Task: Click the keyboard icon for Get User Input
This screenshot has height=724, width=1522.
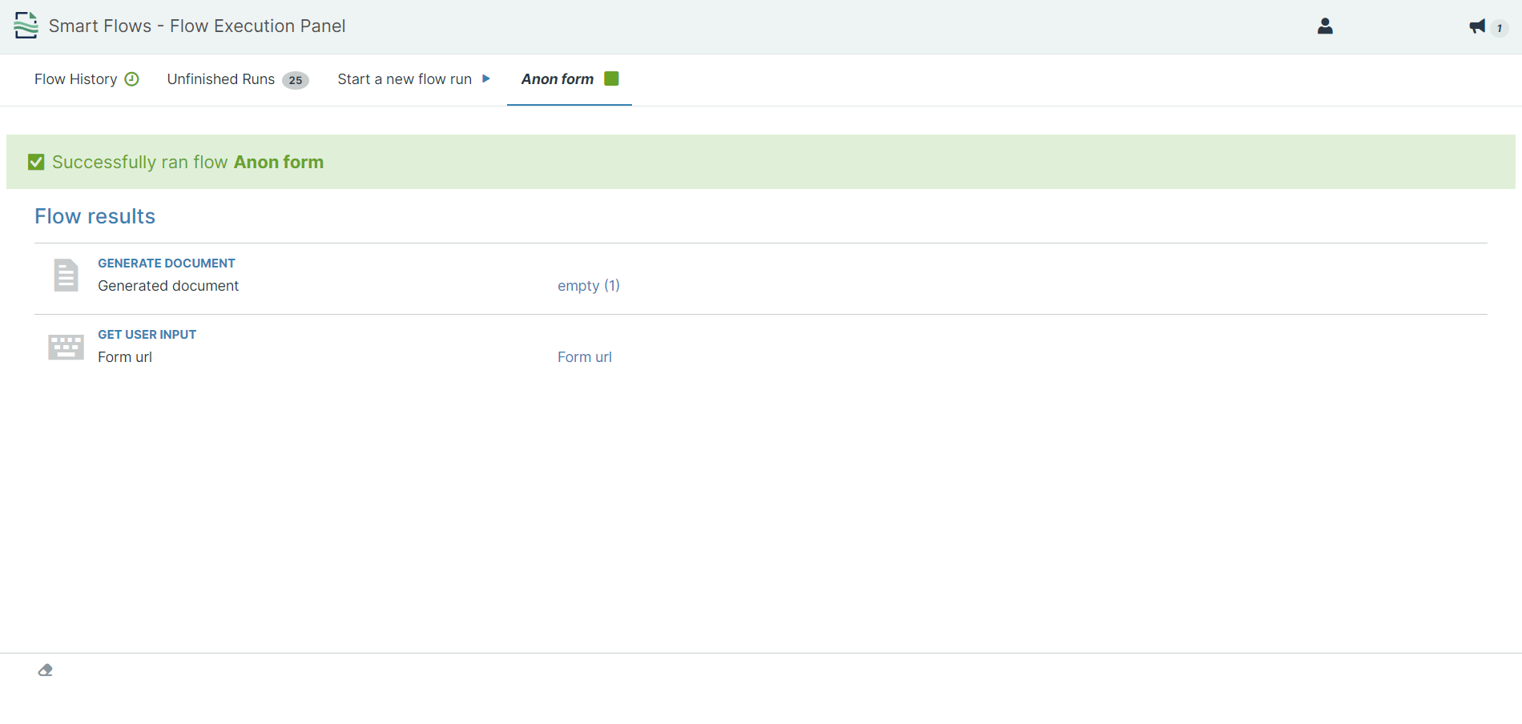Action: pos(66,347)
